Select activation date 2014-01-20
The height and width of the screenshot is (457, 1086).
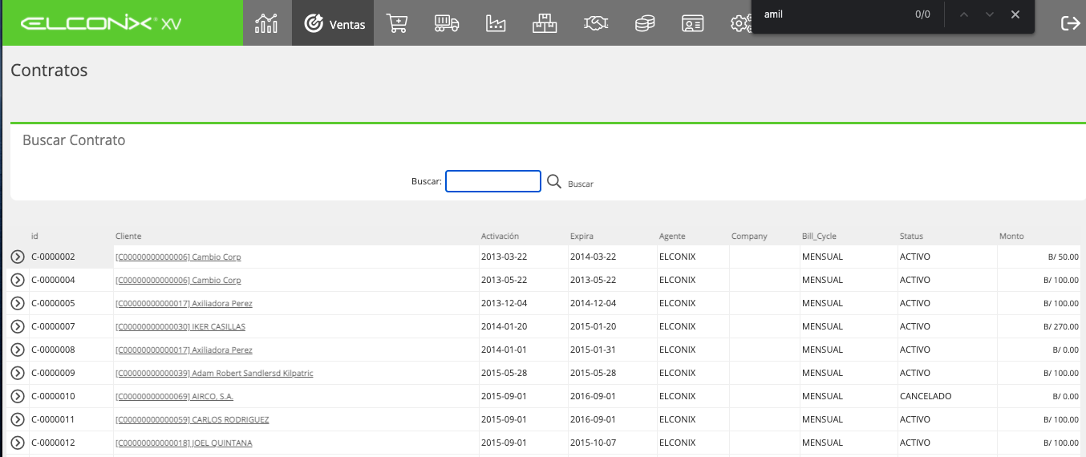(x=504, y=327)
